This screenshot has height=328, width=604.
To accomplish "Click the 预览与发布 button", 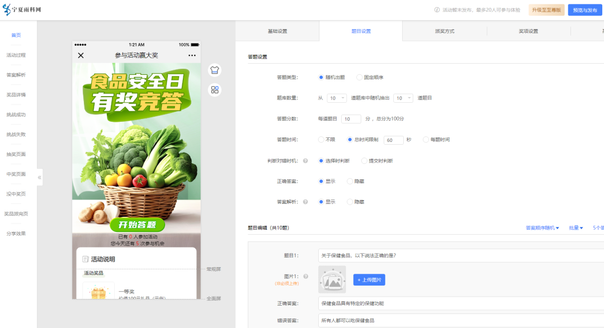I will [585, 10].
